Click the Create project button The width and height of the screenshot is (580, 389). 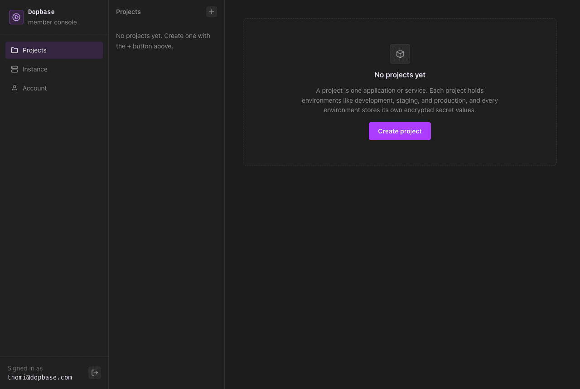pyautogui.click(x=400, y=131)
